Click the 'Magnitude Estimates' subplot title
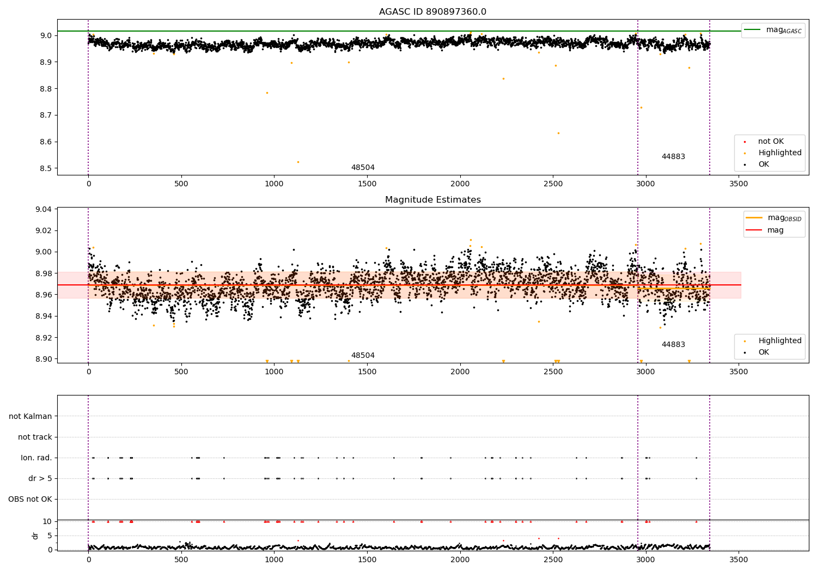 click(432, 200)
